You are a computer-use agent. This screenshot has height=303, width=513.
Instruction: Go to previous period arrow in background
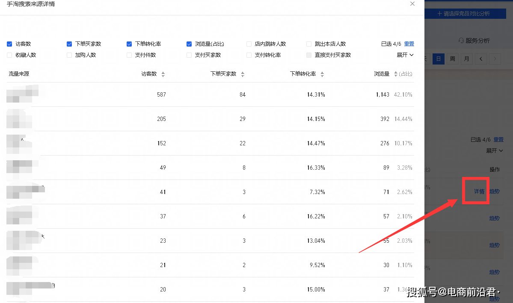pos(481,59)
